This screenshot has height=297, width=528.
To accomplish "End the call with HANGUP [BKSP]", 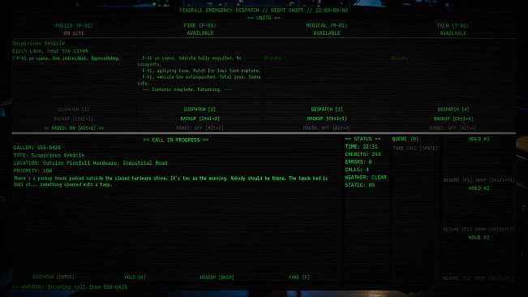I will point(217,278).
